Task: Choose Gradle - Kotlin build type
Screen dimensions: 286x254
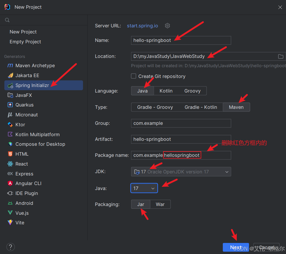Action: pyautogui.click(x=201, y=107)
